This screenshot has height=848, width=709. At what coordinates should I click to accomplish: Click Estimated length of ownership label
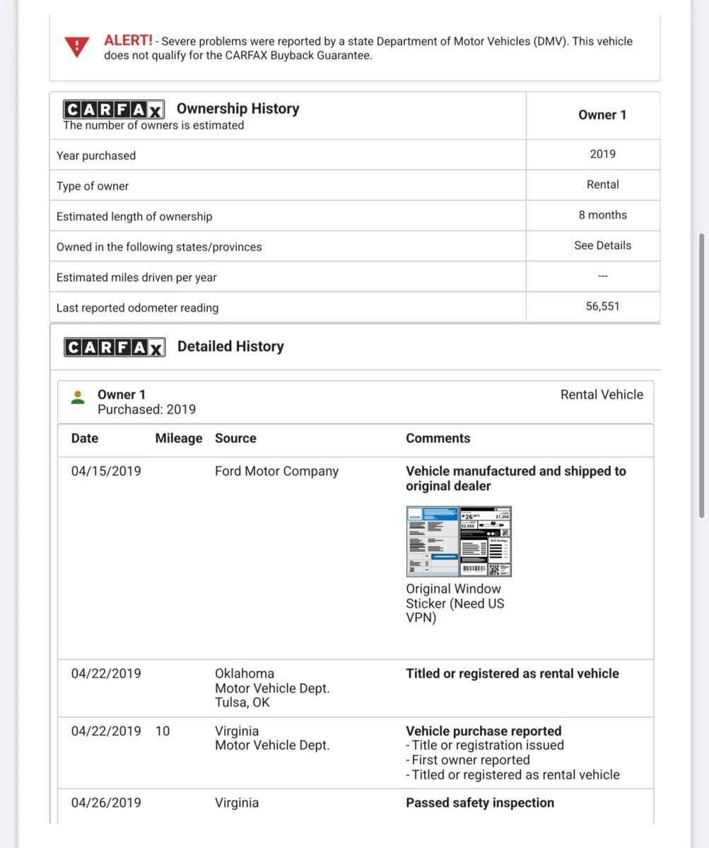tap(134, 216)
